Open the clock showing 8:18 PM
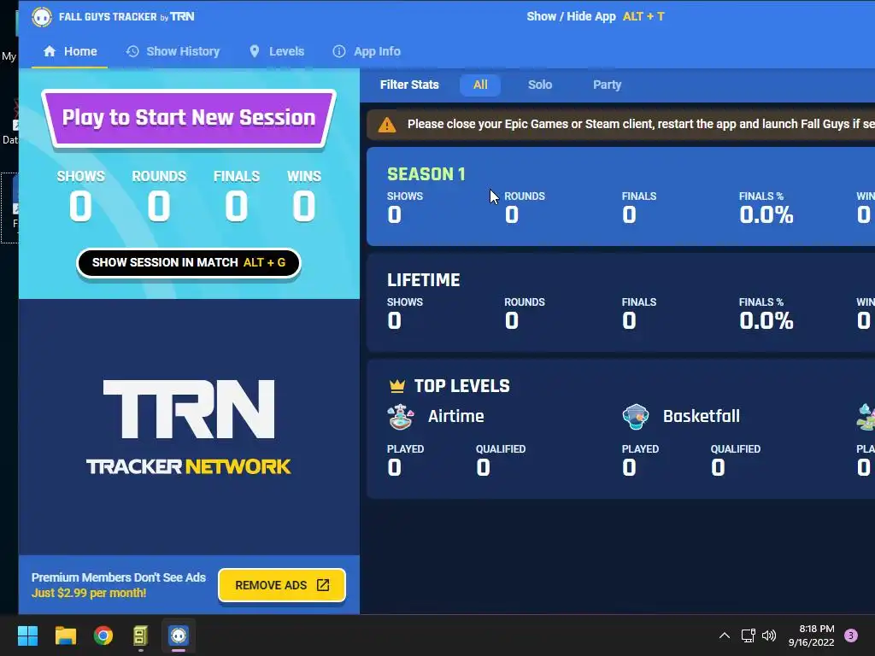Image resolution: width=875 pixels, height=656 pixels. point(812,635)
